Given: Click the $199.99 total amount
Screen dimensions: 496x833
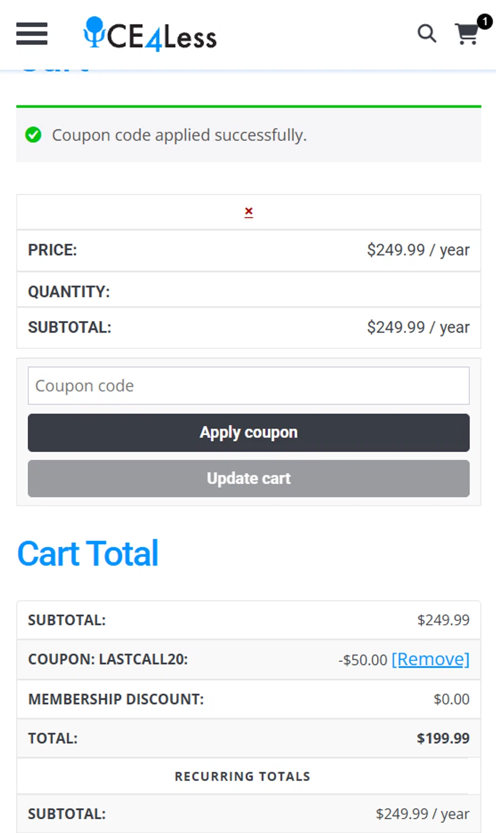Looking at the screenshot, I should point(443,738).
